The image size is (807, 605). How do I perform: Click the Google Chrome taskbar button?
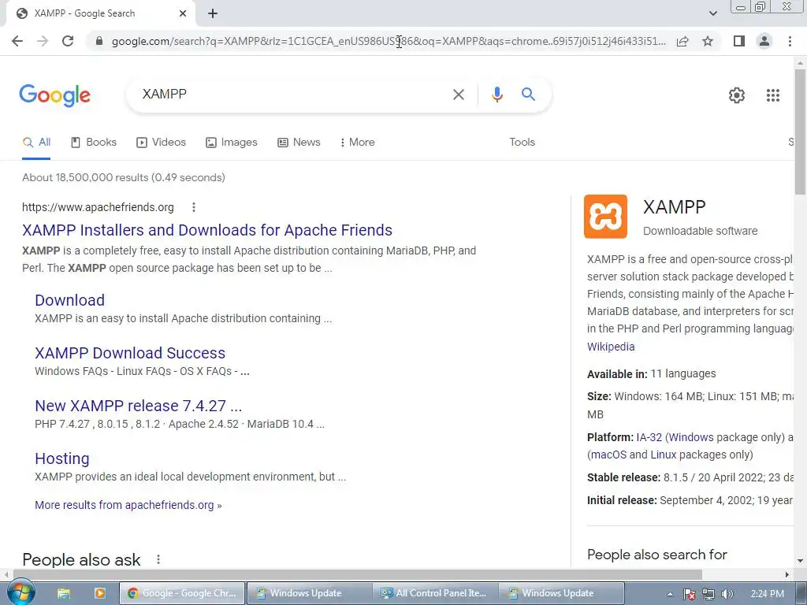[183, 593]
